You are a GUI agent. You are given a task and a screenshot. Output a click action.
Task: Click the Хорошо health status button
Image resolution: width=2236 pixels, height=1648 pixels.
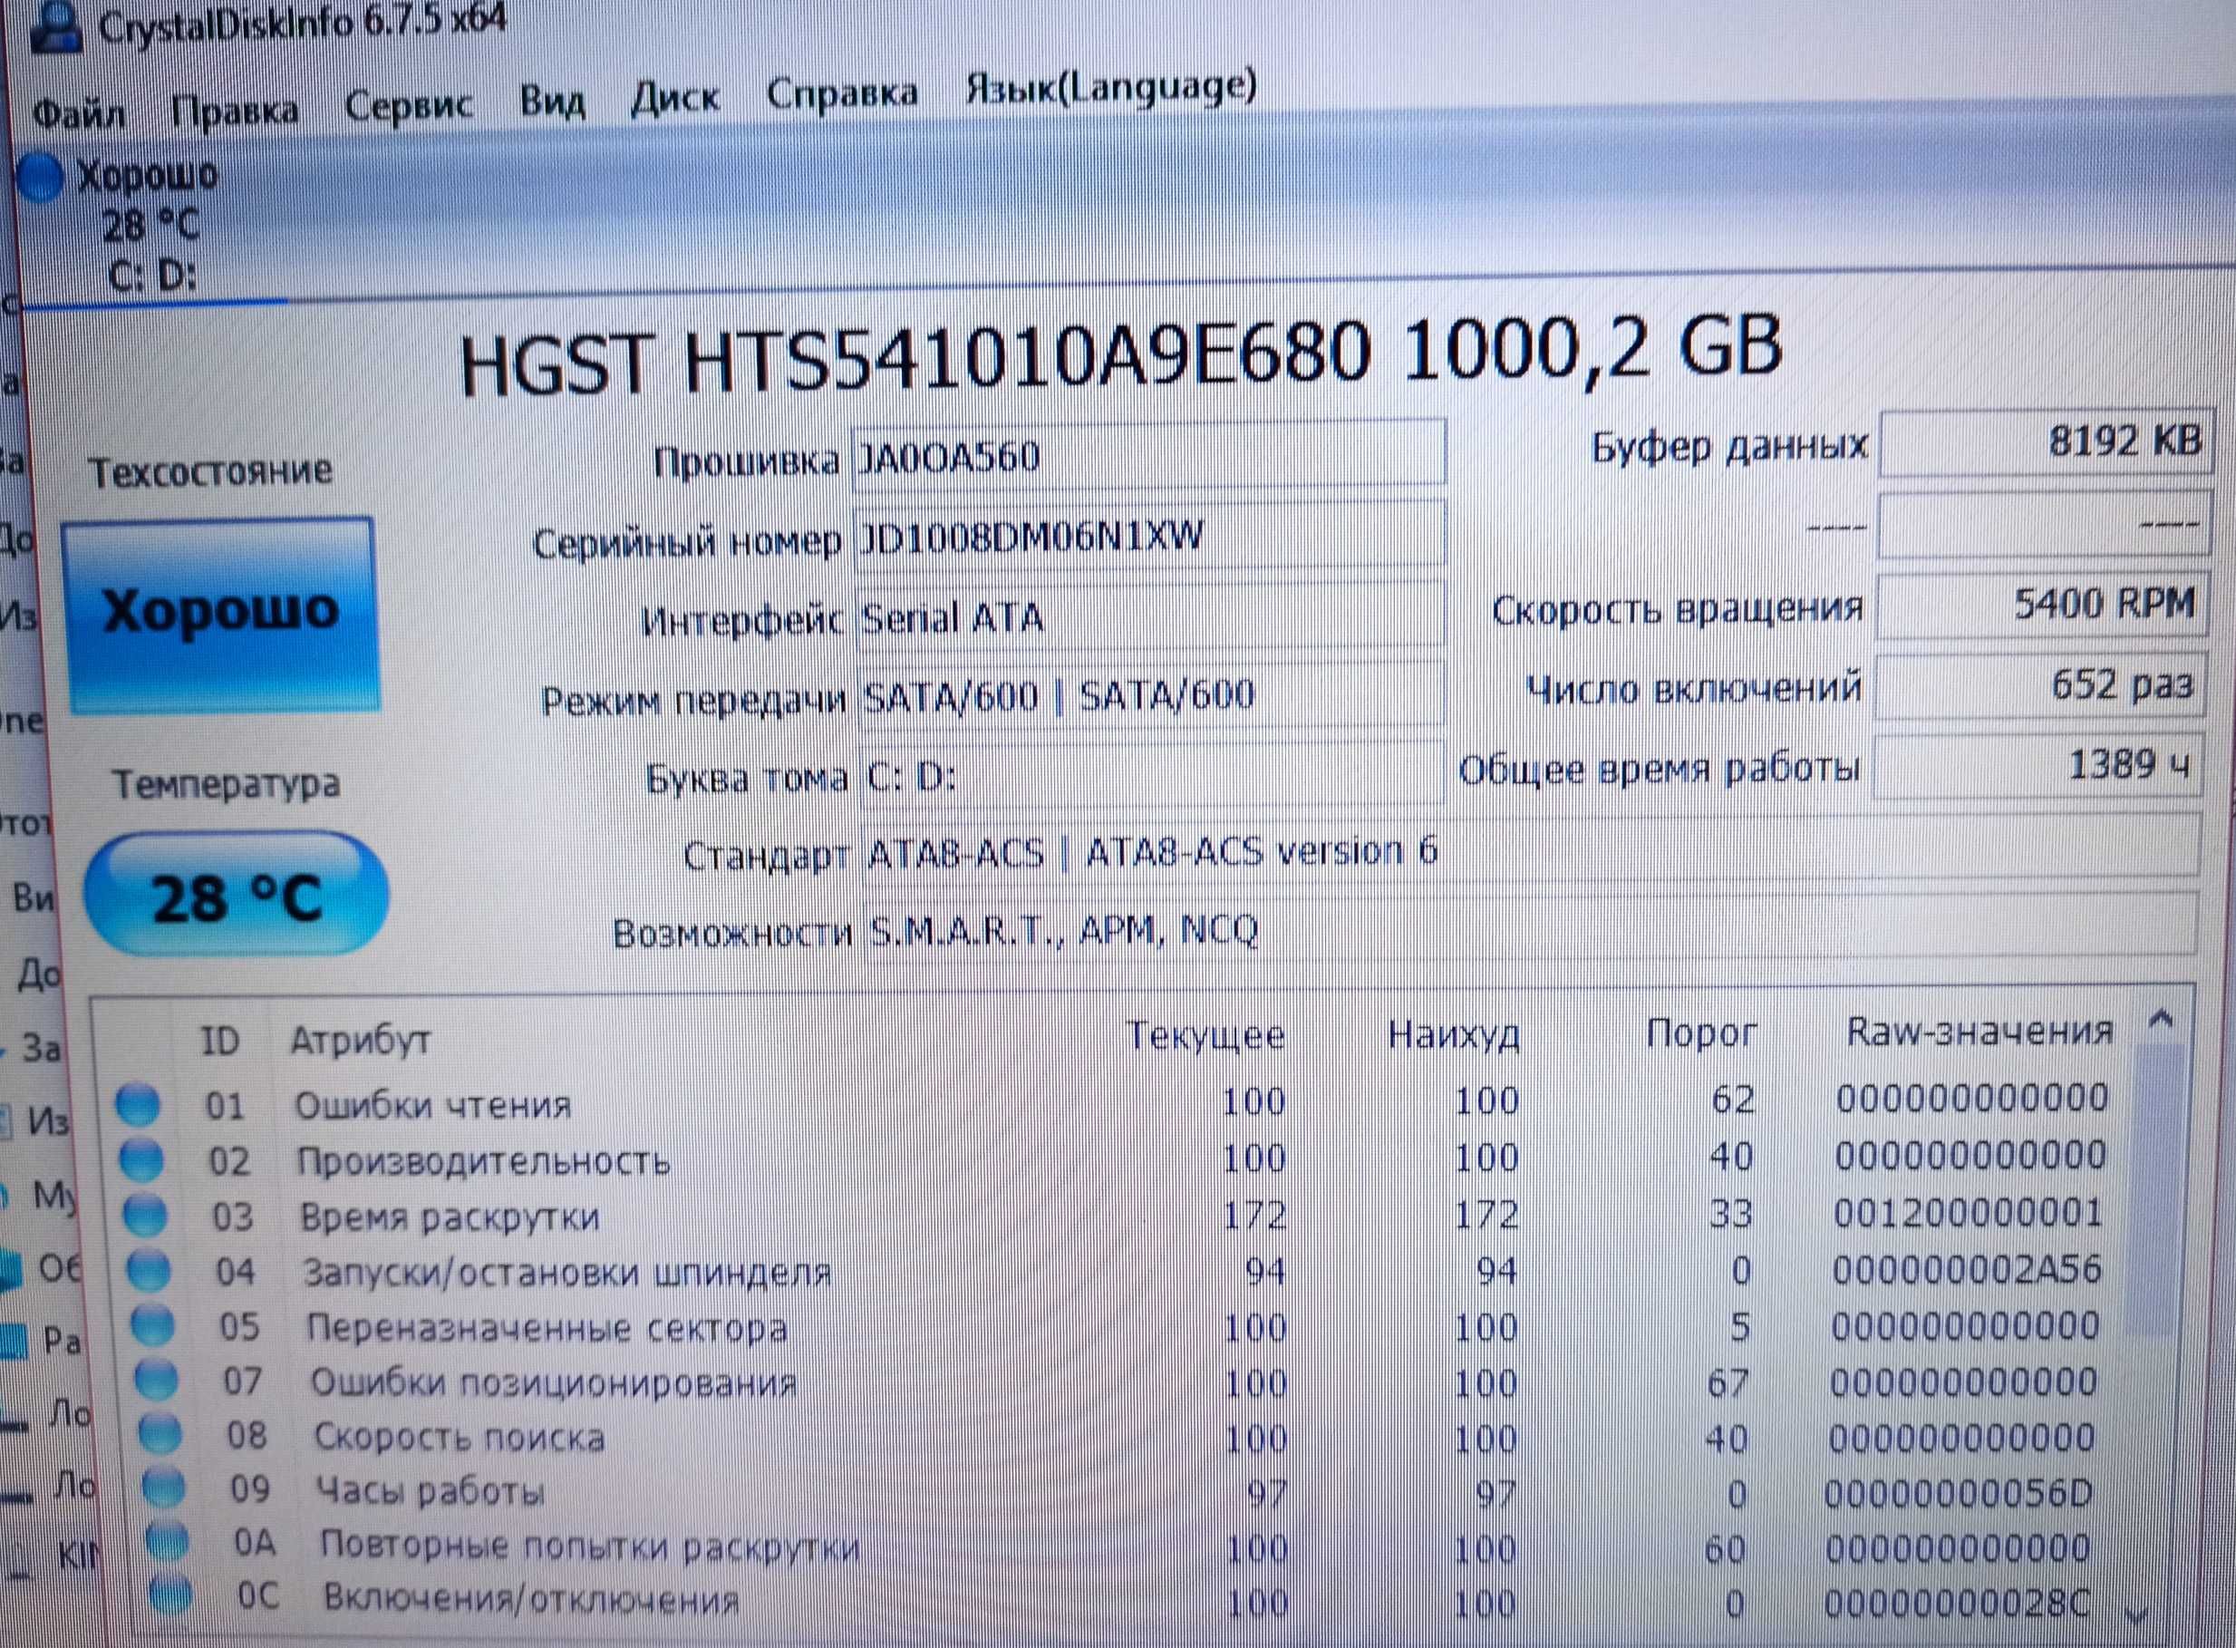pos(221,613)
